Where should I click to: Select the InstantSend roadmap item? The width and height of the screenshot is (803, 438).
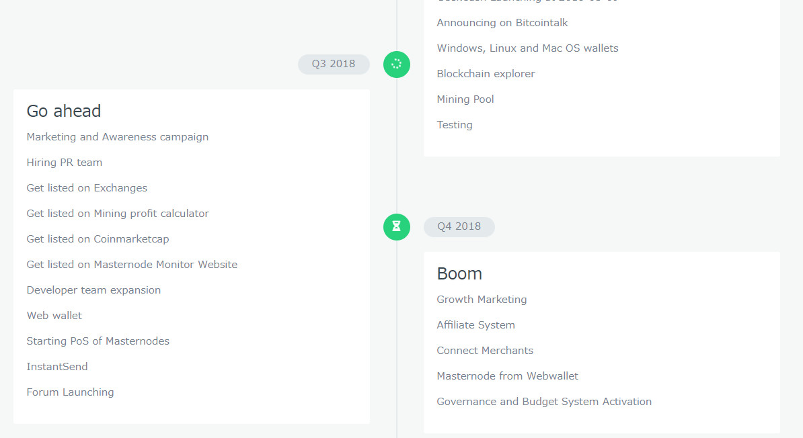click(57, 367)
